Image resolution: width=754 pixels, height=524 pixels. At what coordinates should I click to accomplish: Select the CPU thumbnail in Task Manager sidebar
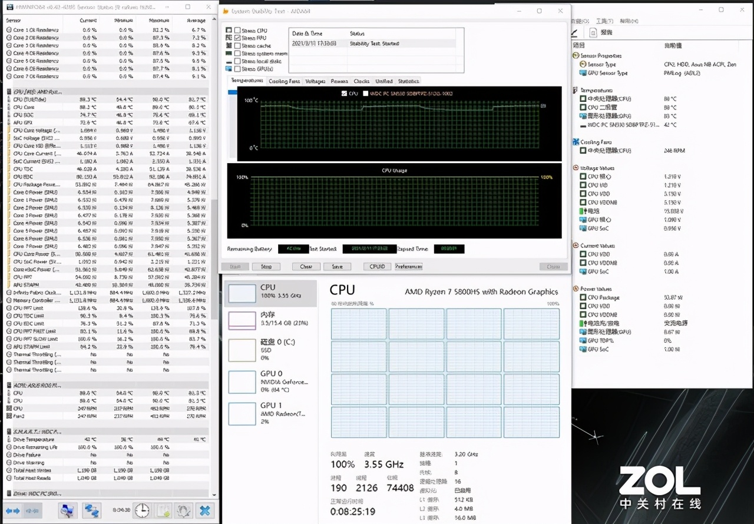click(242, 293)
